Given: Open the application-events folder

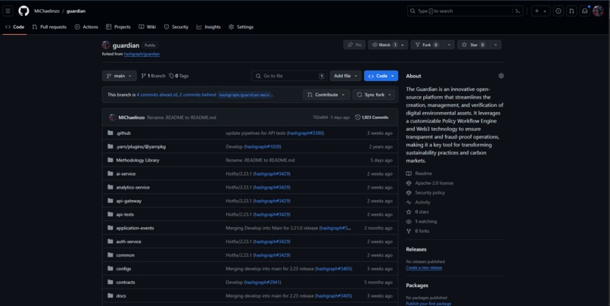Looking at the screenshot, I should pyautogui.click(x=135, y=228).
